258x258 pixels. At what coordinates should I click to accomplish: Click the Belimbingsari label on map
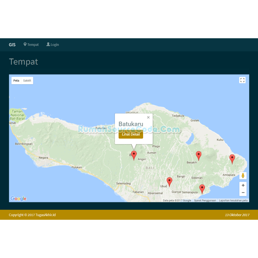(x=24, y=144)
